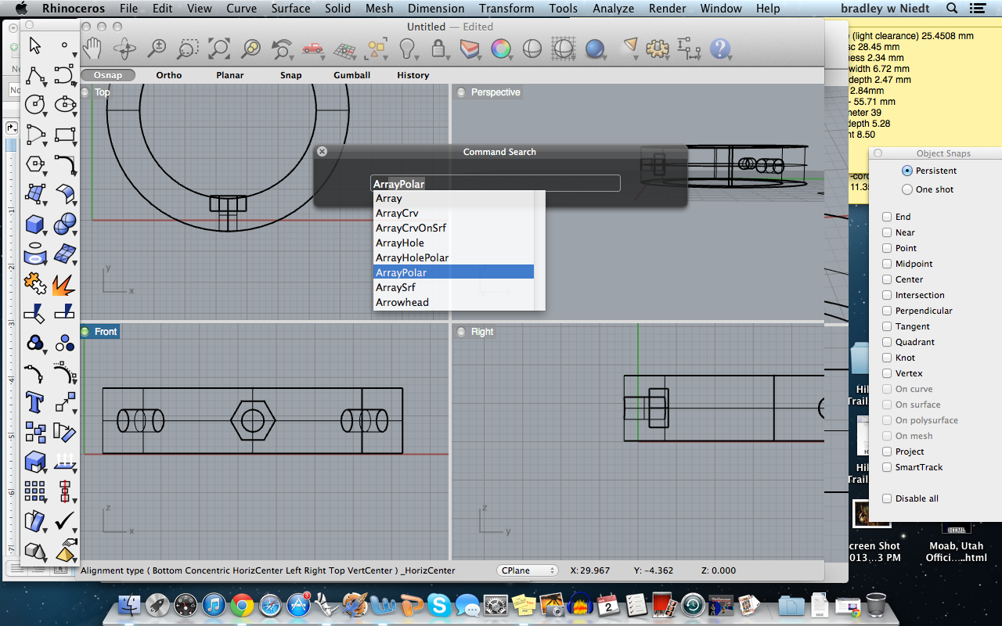Click the Zoom Selected icon
This screenshot has height=626, width=1002.
point(250,49)
